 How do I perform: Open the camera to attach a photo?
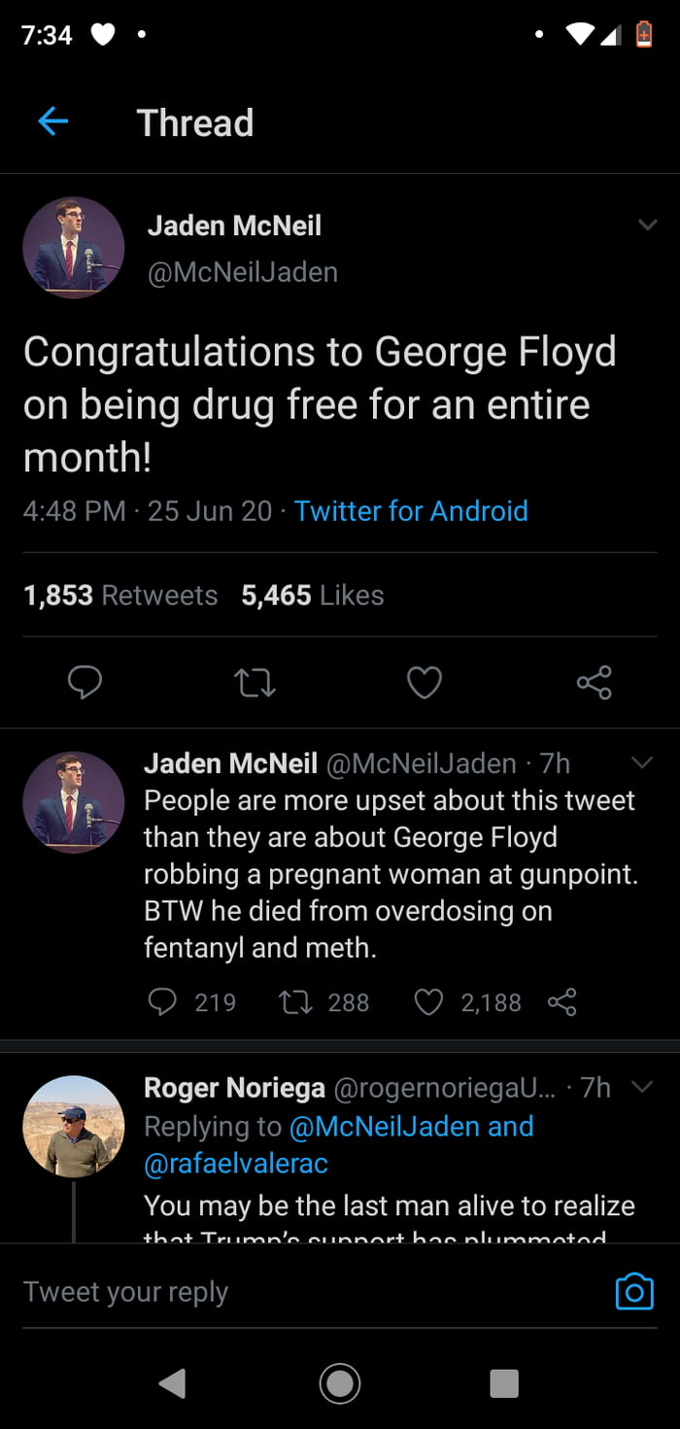633,1291
